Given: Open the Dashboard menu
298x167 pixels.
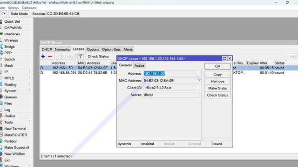Looking at the screenshot, I should pos(29,8).
